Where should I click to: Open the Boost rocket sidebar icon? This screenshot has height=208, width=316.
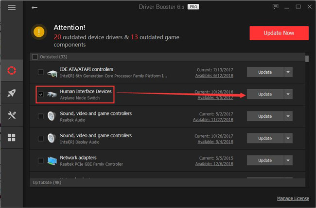(x=12, y=93)
